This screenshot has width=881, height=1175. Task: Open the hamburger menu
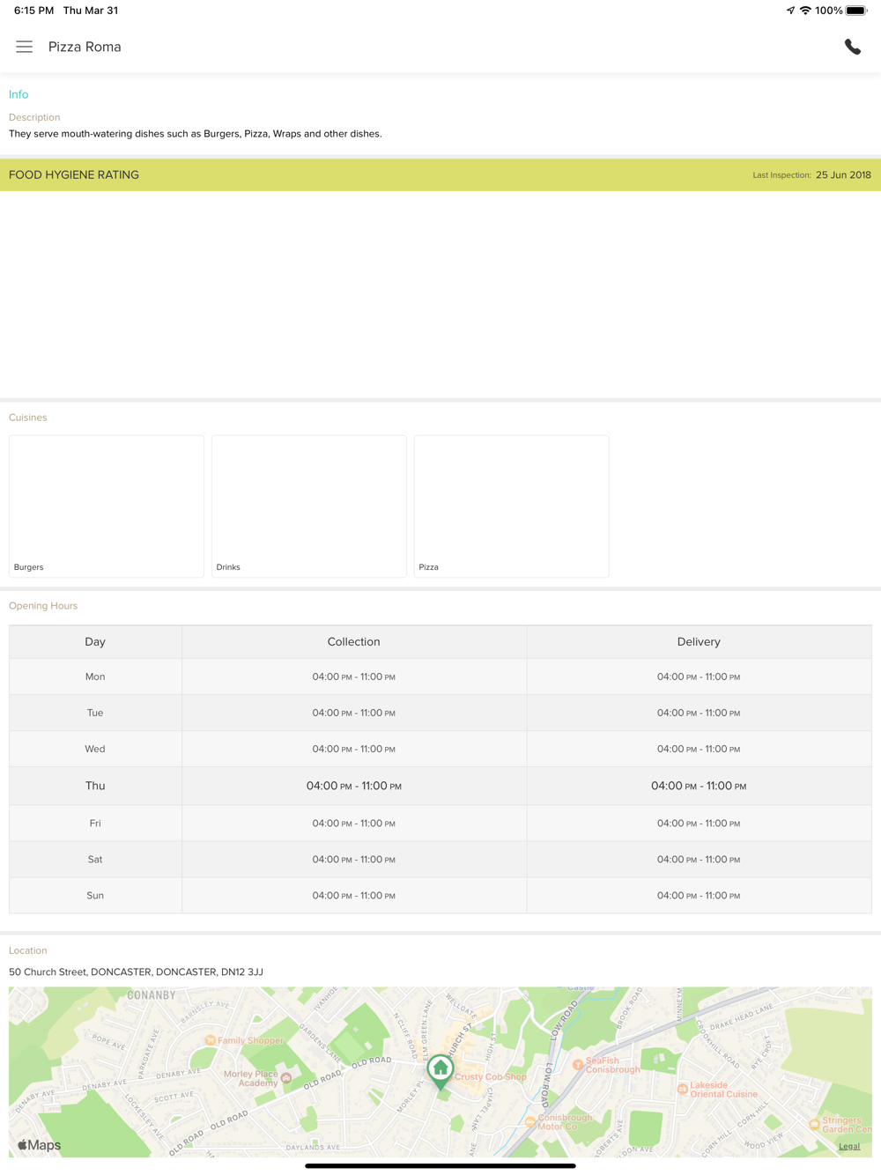click(24, 47)
